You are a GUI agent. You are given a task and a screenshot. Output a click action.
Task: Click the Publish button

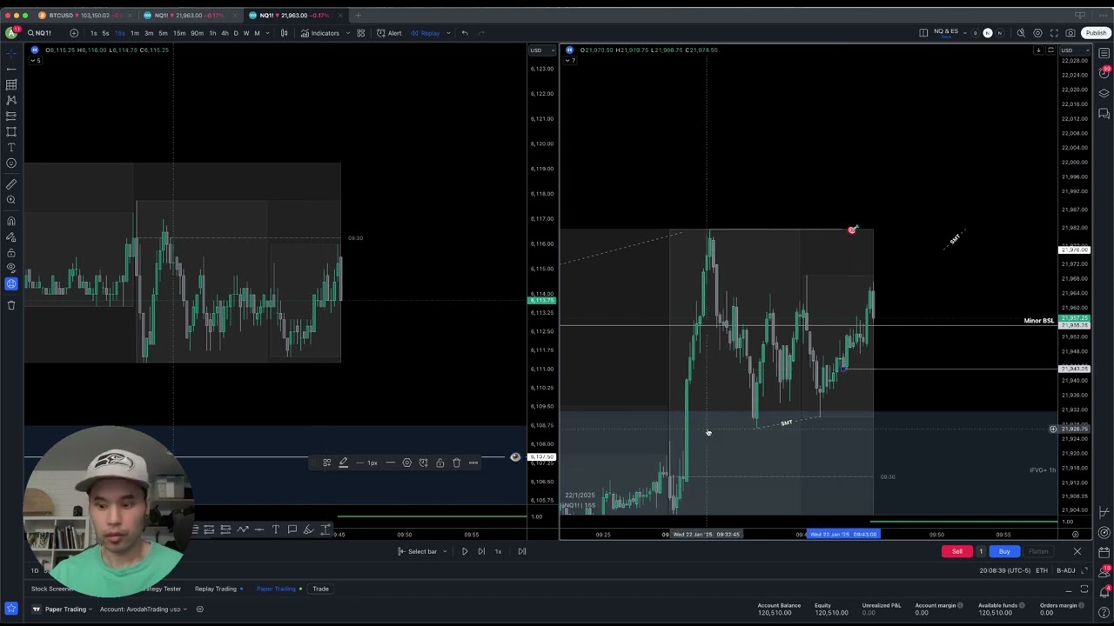(x=1095, y=33)
